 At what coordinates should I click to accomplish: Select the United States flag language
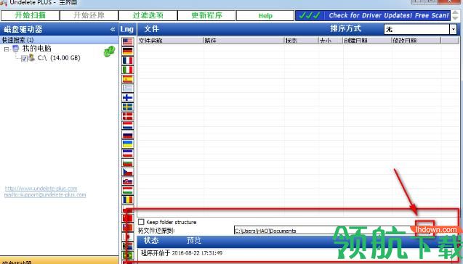128,41
